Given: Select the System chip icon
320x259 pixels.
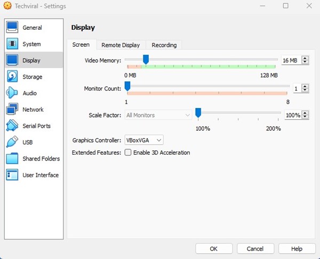Looking at the screenshot, I should (12, 44).
